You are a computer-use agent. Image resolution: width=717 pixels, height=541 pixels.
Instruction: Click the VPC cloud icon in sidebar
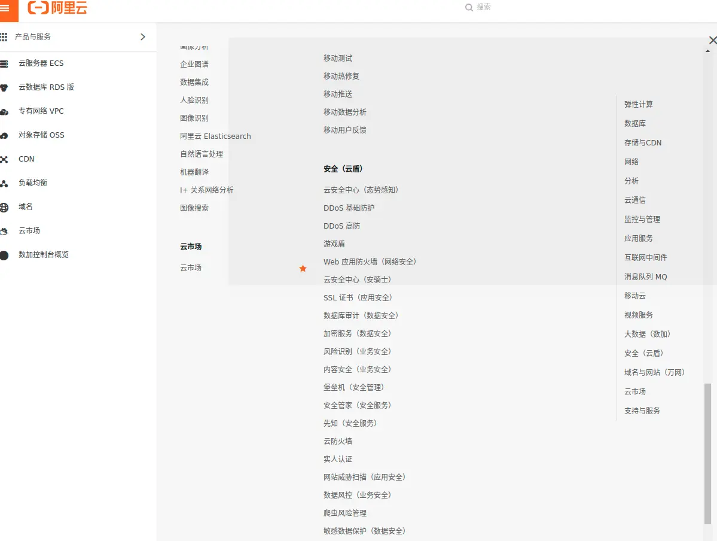click(4, 111)
